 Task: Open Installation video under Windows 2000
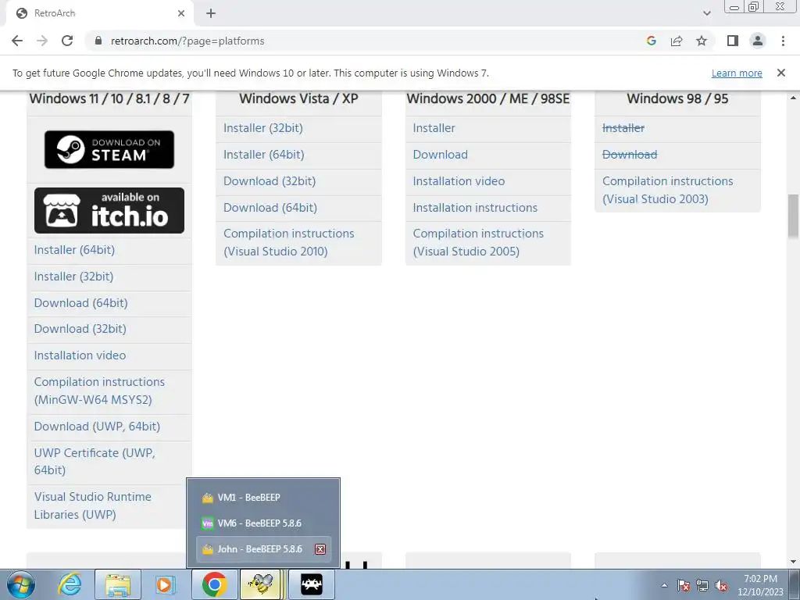click(459, 180)
